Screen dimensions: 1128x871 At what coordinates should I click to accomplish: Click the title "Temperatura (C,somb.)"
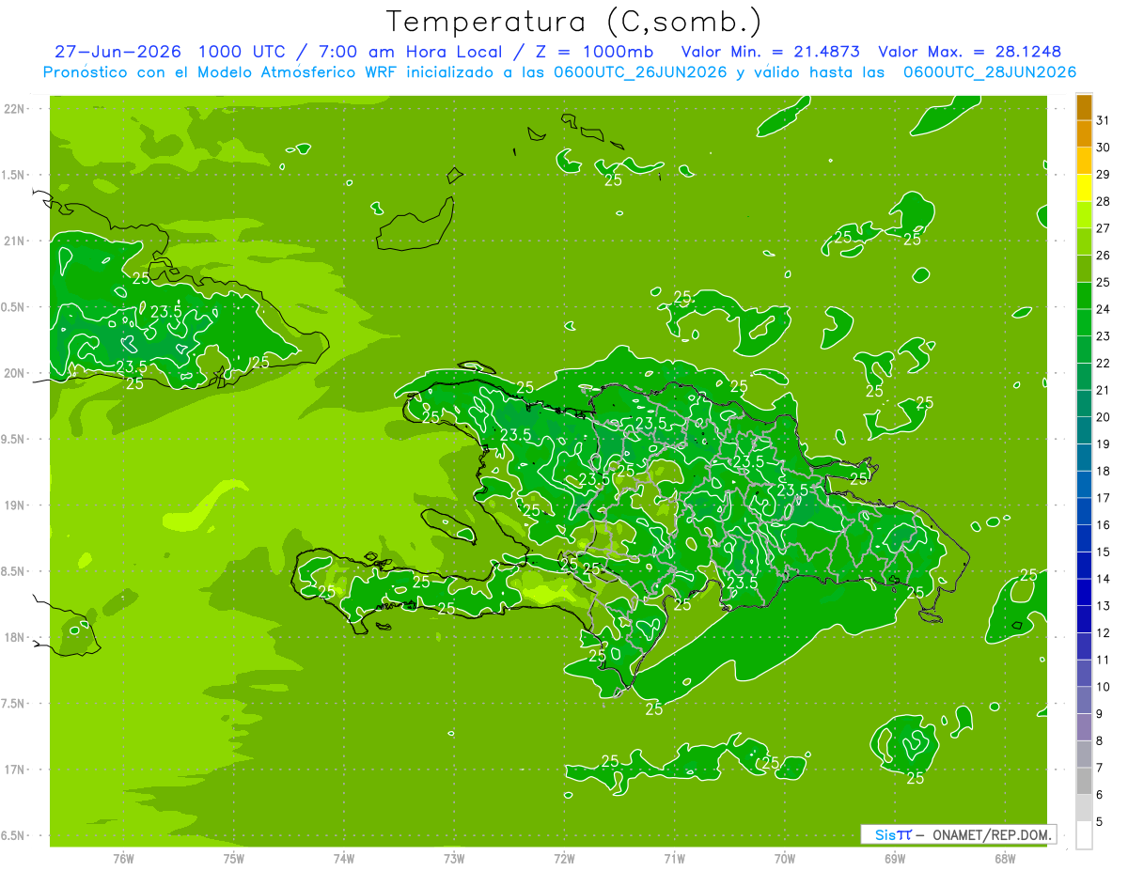point(574,22)
